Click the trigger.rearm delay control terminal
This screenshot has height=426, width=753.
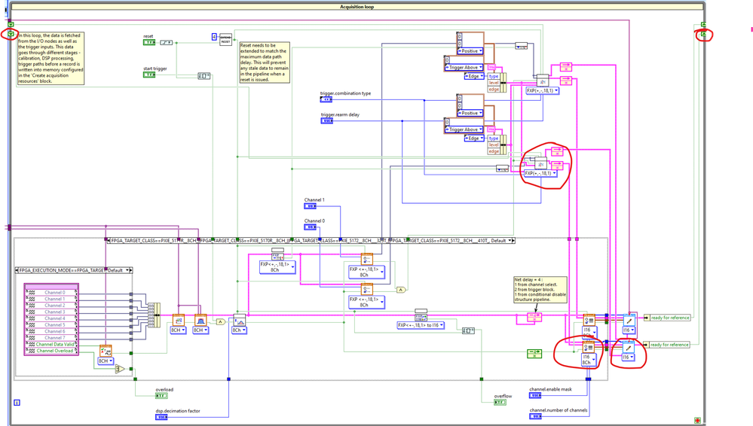(326, 121)
